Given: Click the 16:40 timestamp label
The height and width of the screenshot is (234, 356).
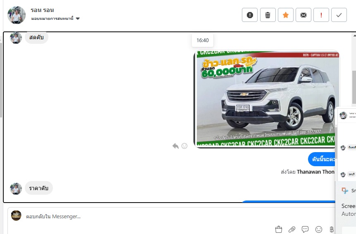Looking at the screenshot, I should tap(203, 41).
